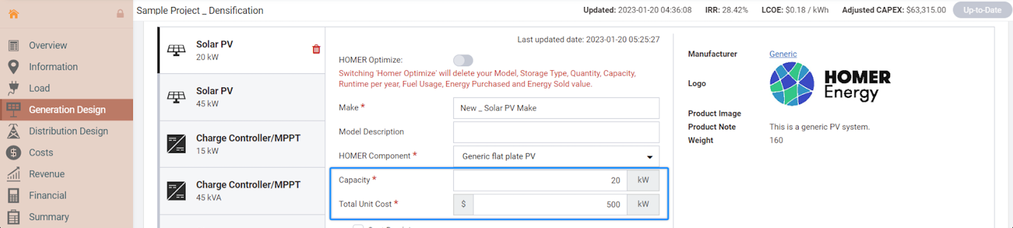Select the 15 kW Charge Controller/MPPT
The width and height of the screenshot is (1013, 228).
coord(242,144)
